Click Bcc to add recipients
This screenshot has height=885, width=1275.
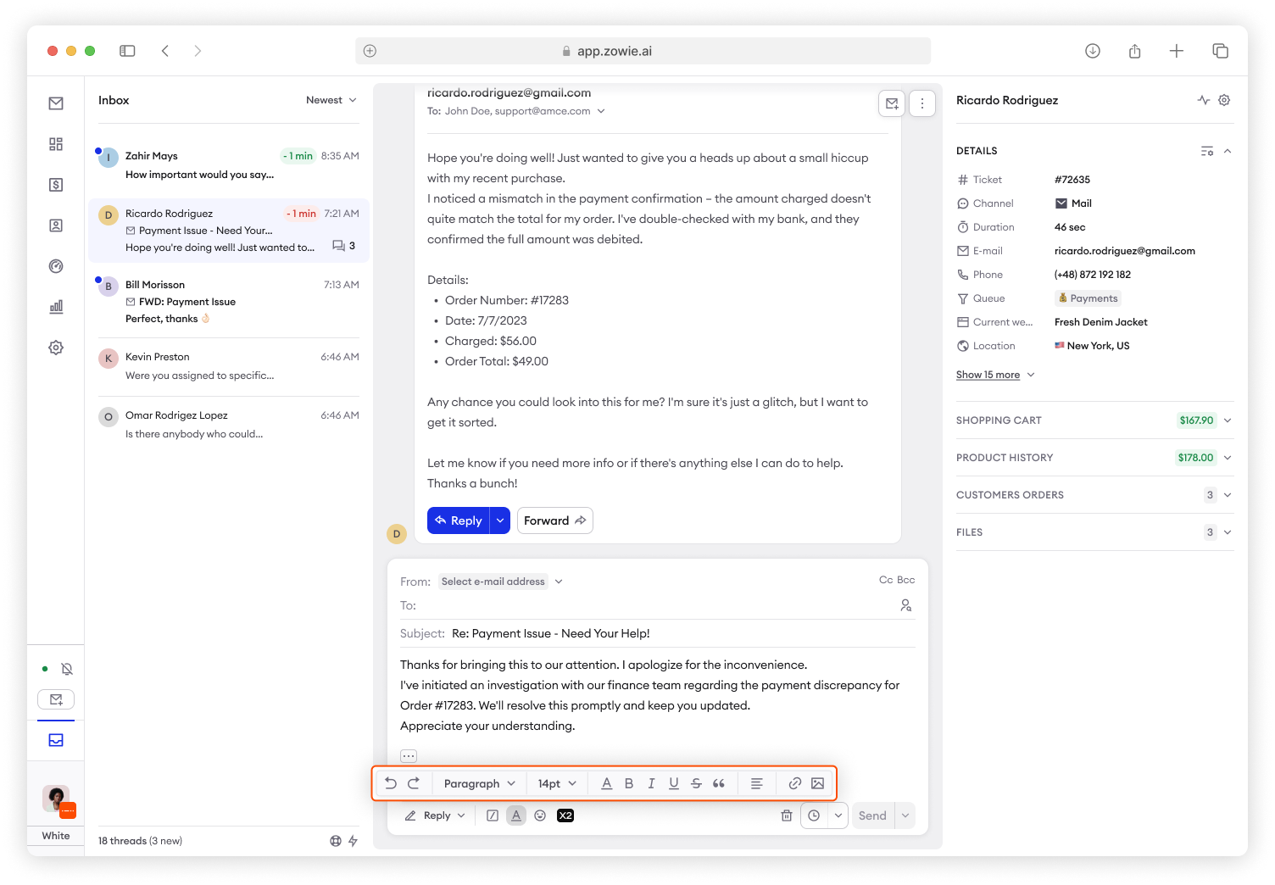pyautogui.click(x=906, y=580)
